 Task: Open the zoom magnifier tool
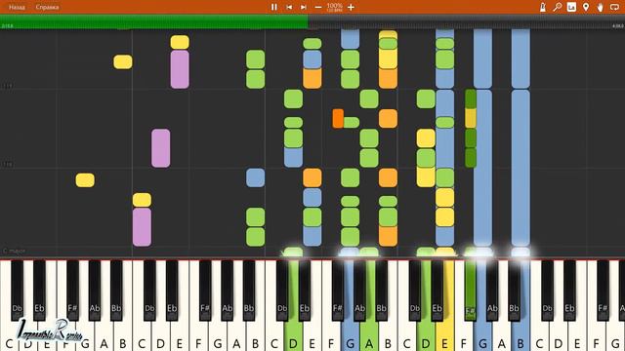(x=558, y=7)
